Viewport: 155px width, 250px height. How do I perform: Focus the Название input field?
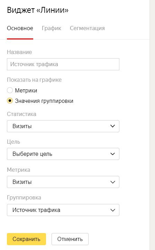(63, 64)
